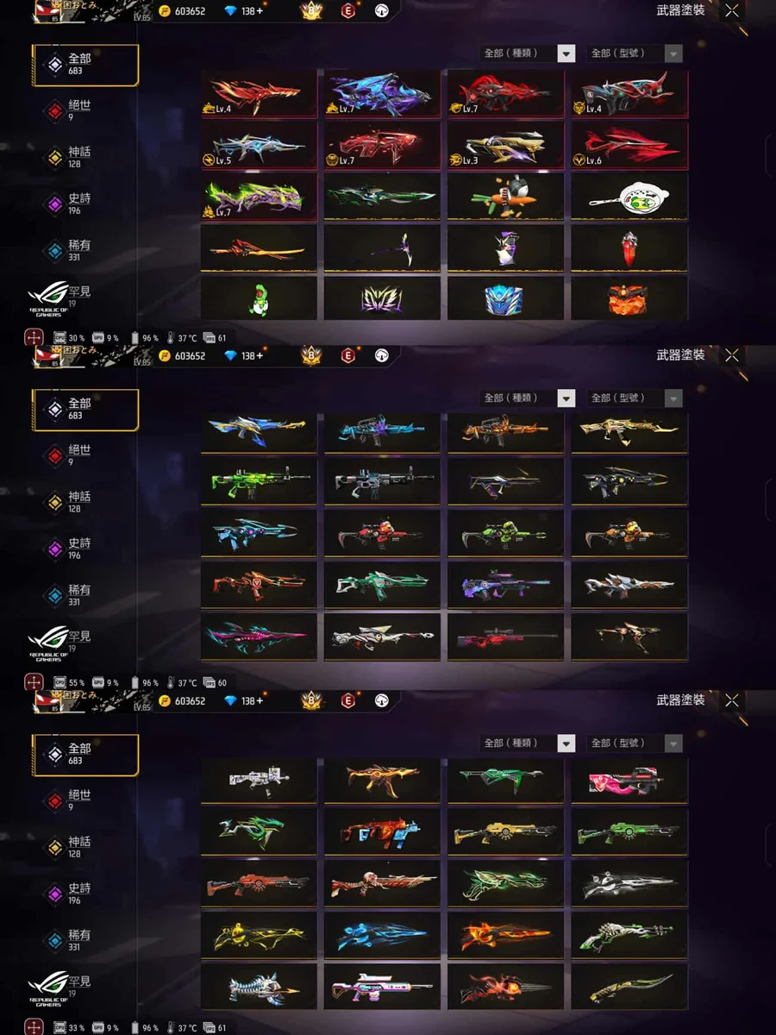Viewport: 776px width, 1035px height.
Task: Choose the orange lava box item
Action: click(x=629, y=298)
